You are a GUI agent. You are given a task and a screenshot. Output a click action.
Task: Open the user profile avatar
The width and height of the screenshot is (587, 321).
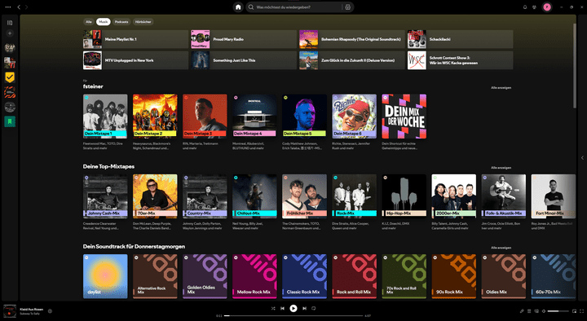click(547, 7)
